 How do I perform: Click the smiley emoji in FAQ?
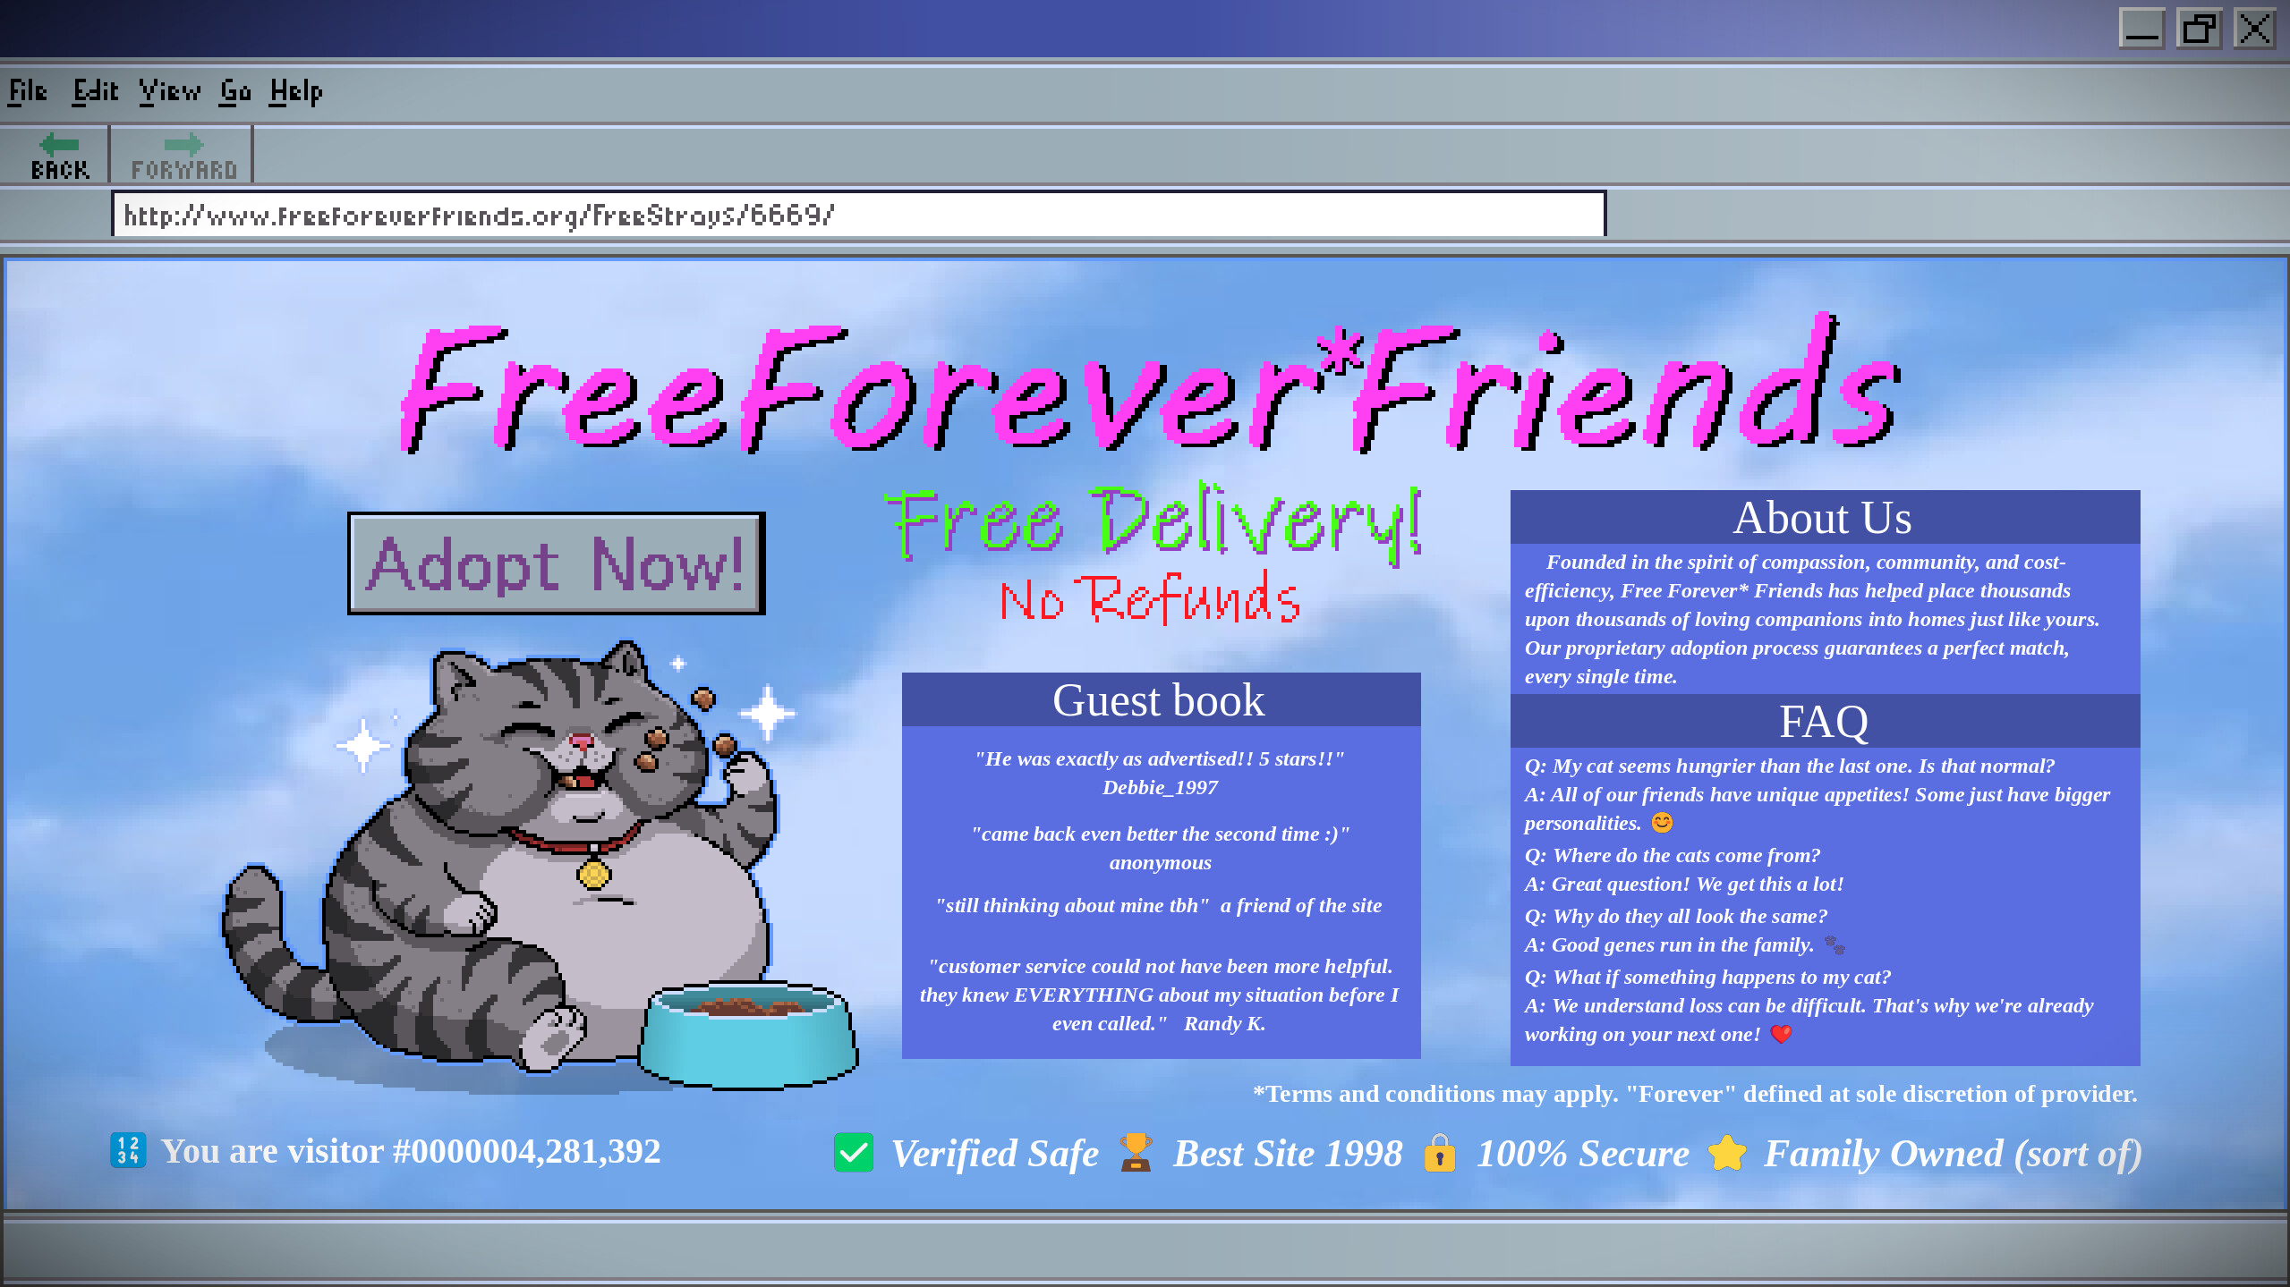[x=1662, y=823]
